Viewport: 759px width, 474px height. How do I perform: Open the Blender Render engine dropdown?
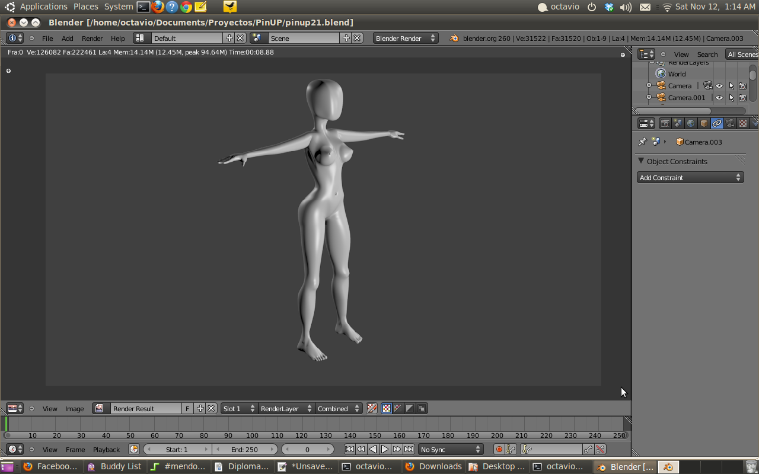[x=406, y=38]
